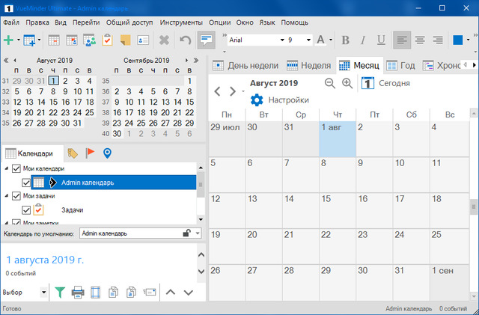The width and height of the screenshot is (479, 315).
Task: Switch to the Неделя view tab
Action: (308, 65)
